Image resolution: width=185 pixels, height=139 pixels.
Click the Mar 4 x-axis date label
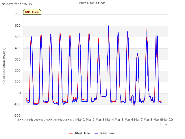click(110, 120)
